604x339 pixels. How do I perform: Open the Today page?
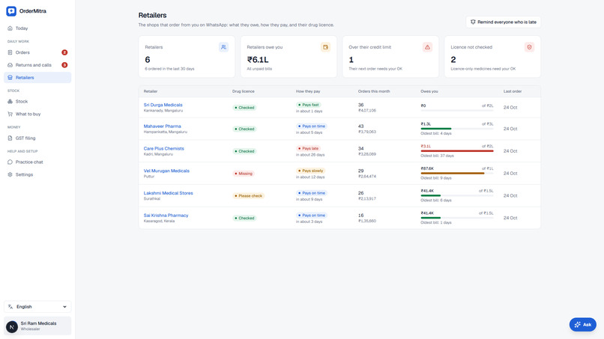37,28
